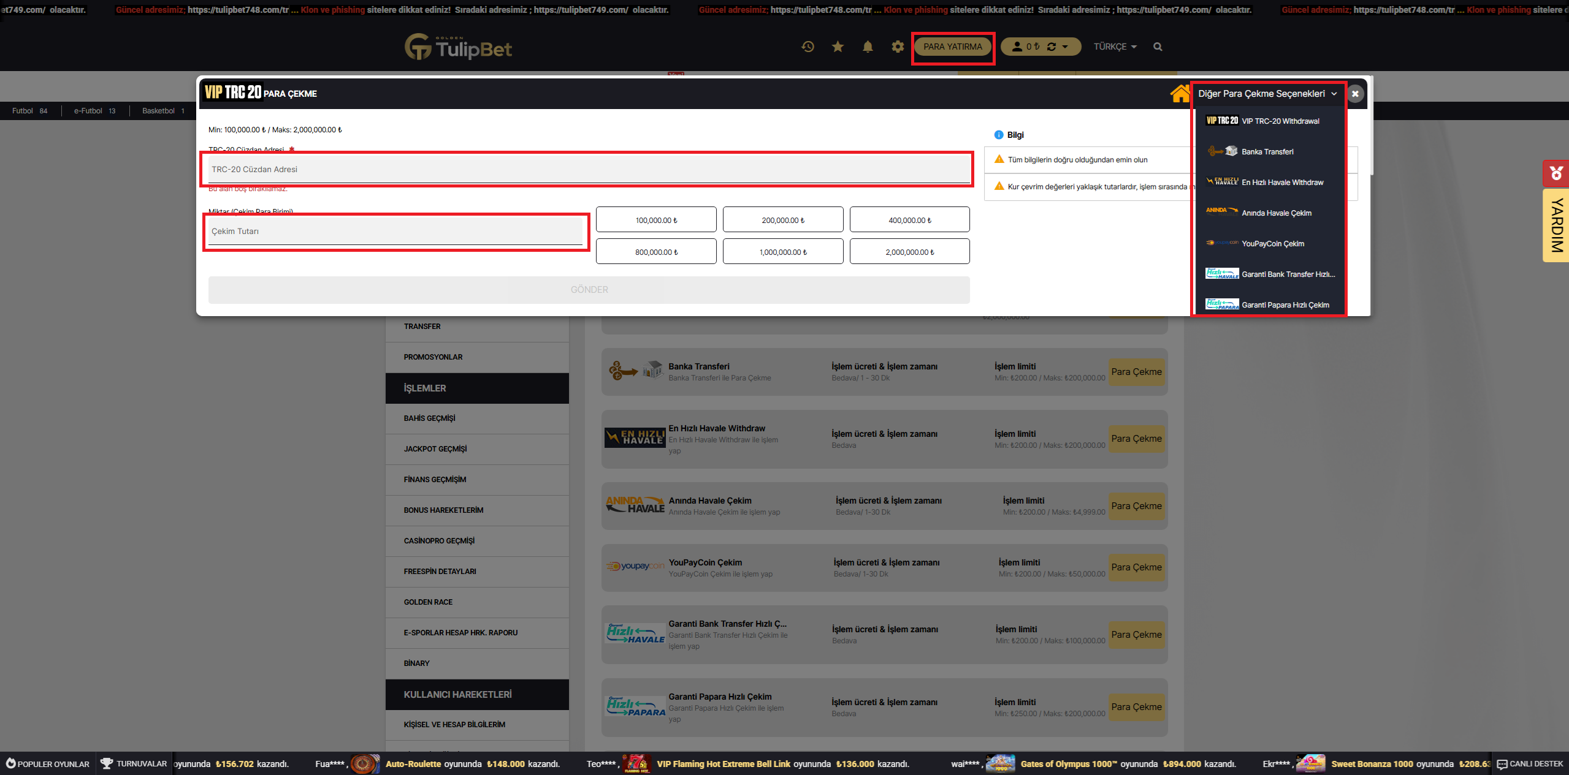Click Hızlı Papara logo in list
Image resolution: width=1569 pixels, height=775 pixels.
[635, 706]
